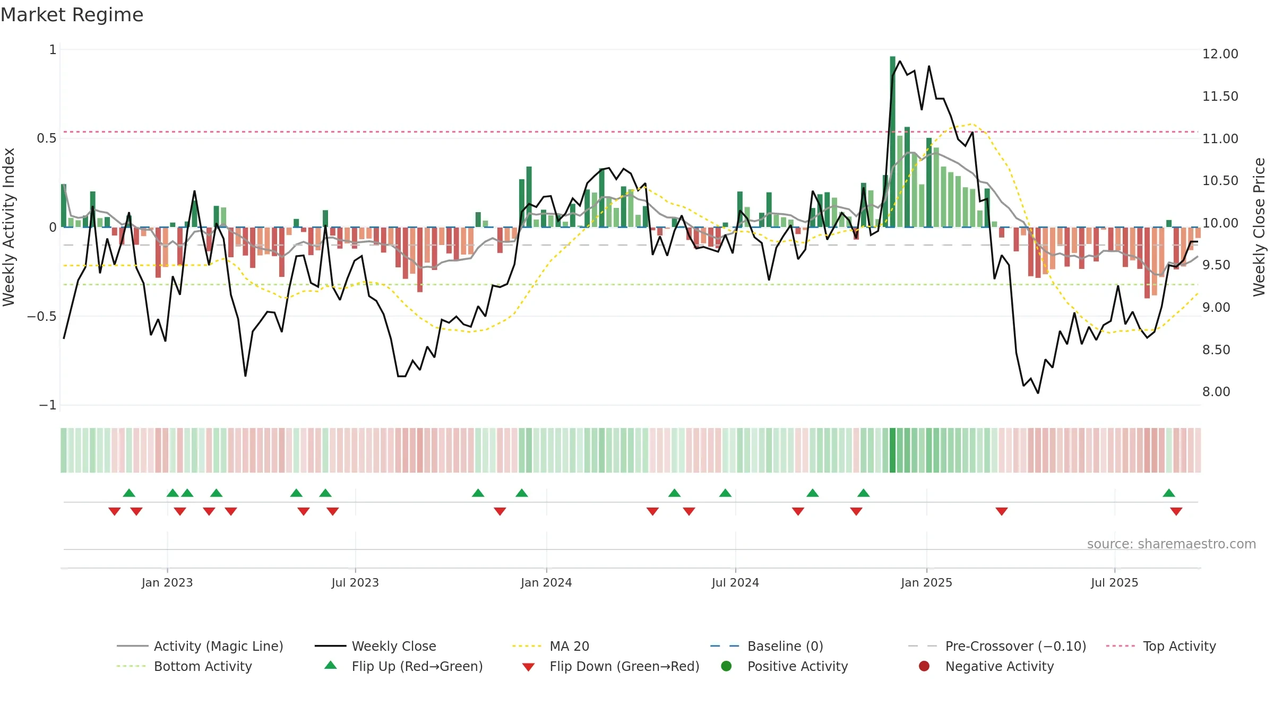Viewport: 1274px width, 716px height.
Task: Open the source: sharemaestro.com text
Action: click(x=1171, y=544)
